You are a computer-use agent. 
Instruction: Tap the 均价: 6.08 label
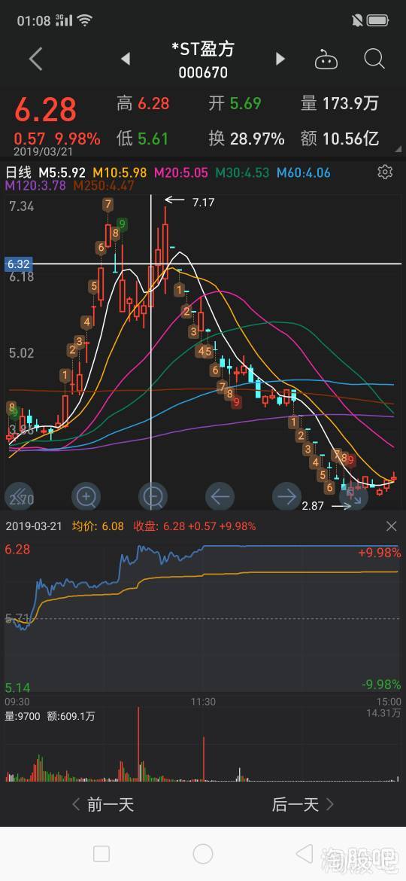tap(98, 526)
